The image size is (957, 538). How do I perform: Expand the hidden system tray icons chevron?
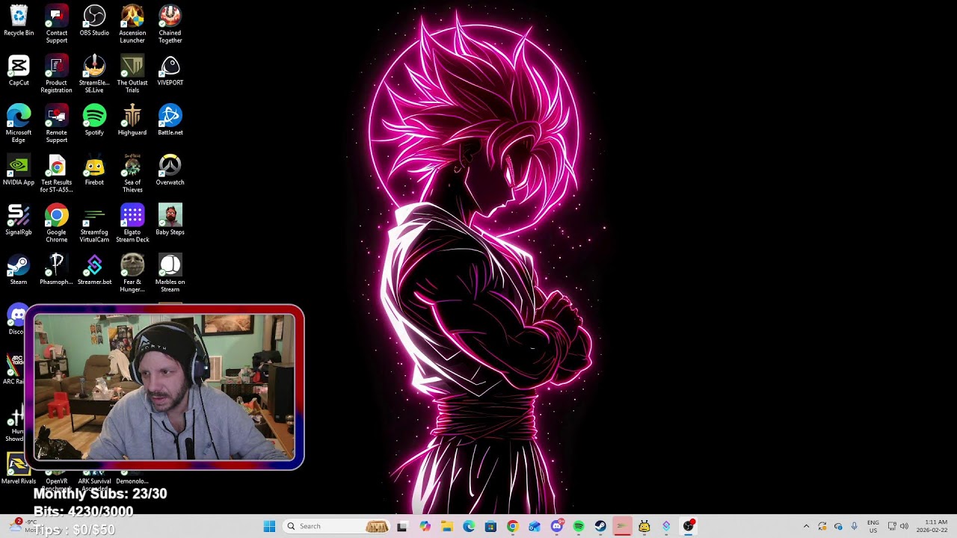pos(806,526)
